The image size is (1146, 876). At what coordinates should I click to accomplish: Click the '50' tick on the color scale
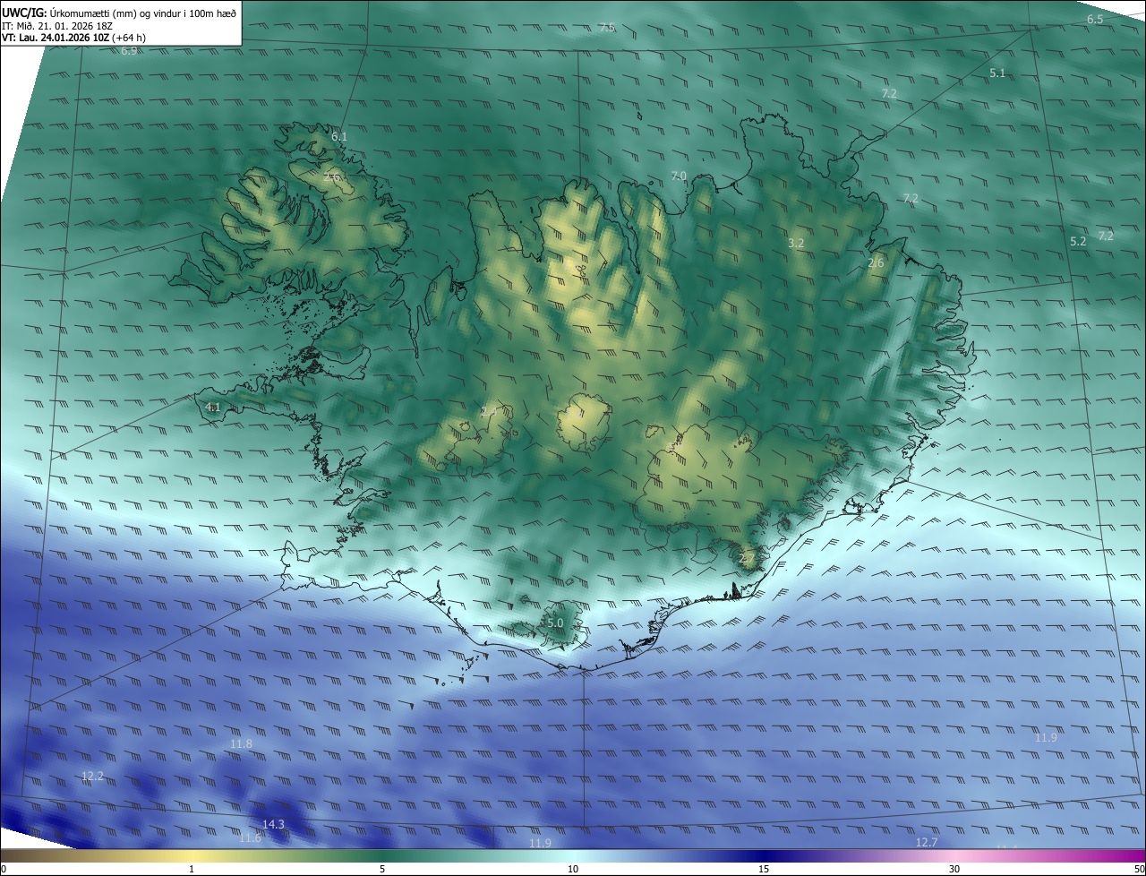(1139, 869)
